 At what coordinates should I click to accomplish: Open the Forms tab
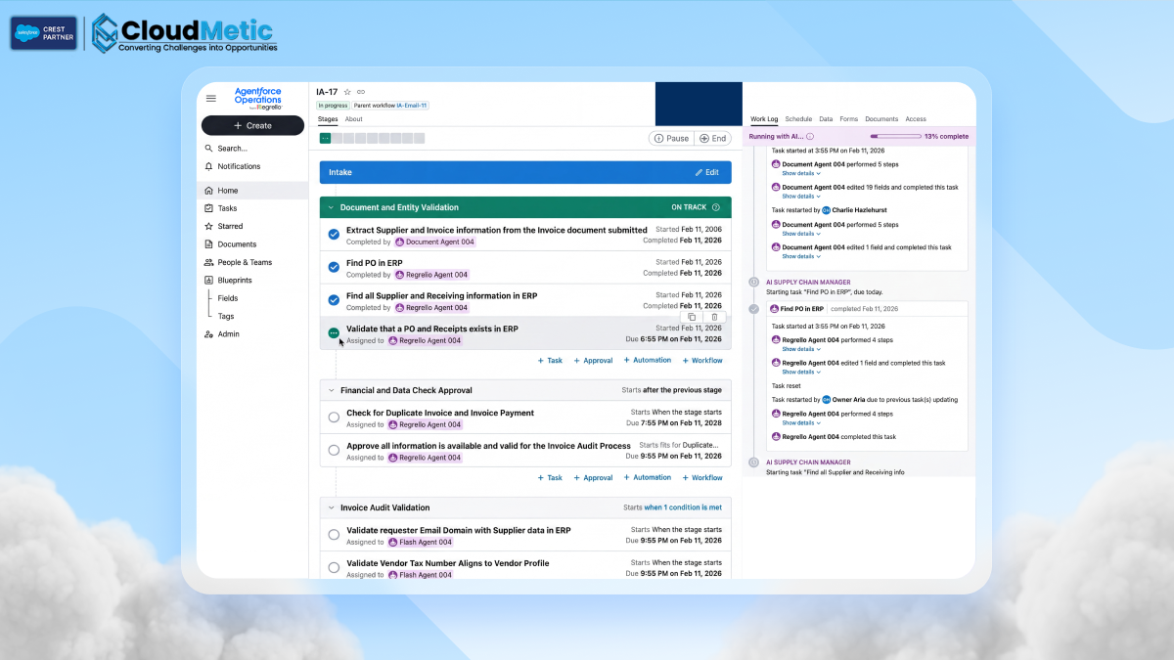pos(849,119)
